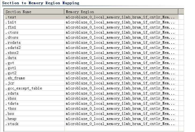Sort by the Memory Region column header
Image resolution: width=195 pixels, height=132 pixels.
(x=121, y=12)
